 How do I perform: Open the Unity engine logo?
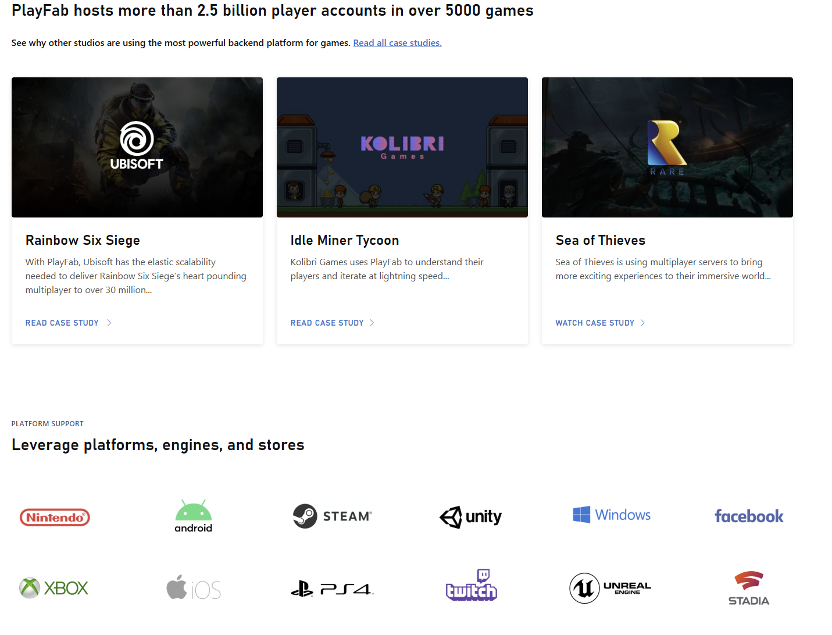coord(470,516)
